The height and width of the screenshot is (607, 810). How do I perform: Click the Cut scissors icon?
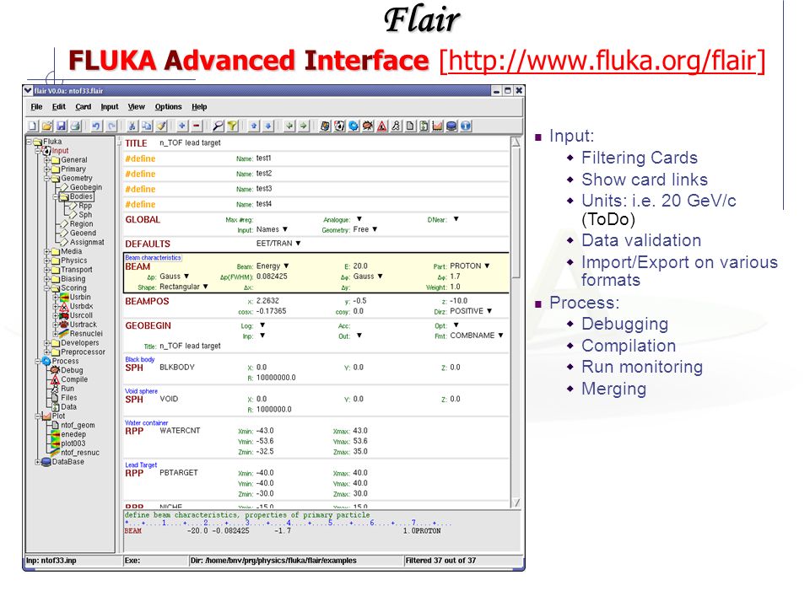(x=132, y=126)
